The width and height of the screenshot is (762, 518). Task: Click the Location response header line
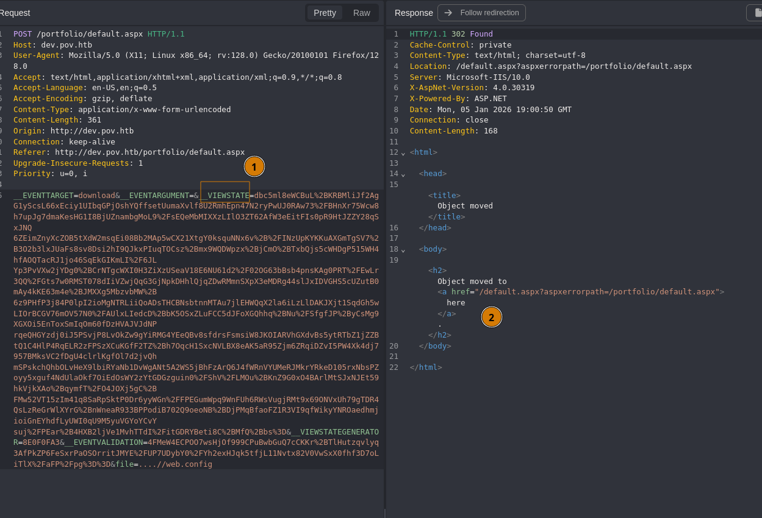tap(550, 66)
